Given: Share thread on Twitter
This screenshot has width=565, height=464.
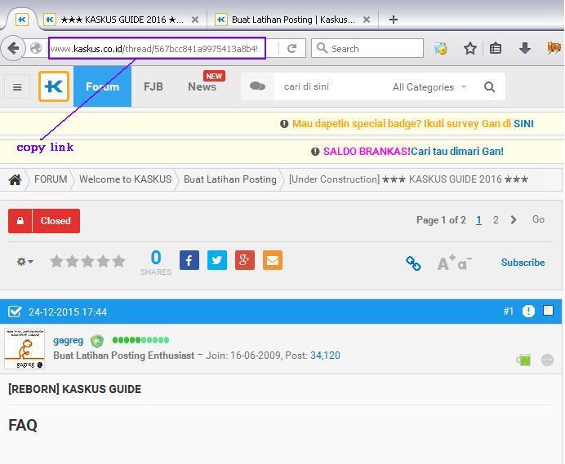Looking at the screenshot, I should pos(217,260).
